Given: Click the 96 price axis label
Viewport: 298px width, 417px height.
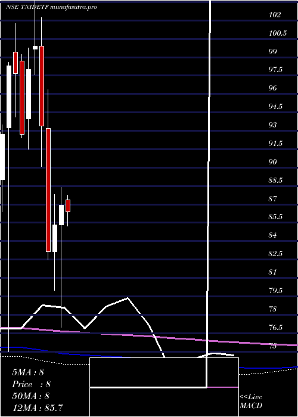Looking at the screenshot, I should tap(273, 88).
